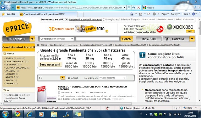Open Condizionatori fissi DualSplit link
Screen dimensions: 201x118
130,45
